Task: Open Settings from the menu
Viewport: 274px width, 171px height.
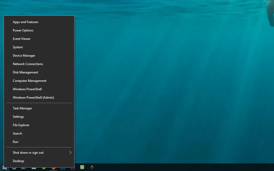Action: point(18,116)
